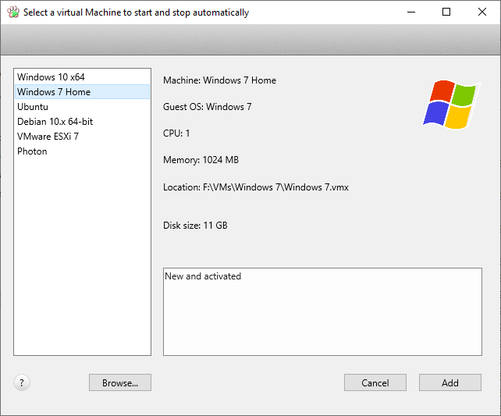The height and width of the screenshot is (416, 501).
Task: Minimize the dialog window
Action: click(x=411, y=12)
